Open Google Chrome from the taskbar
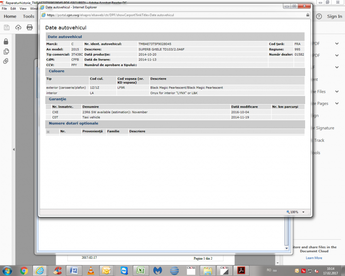 click(24, 270)
